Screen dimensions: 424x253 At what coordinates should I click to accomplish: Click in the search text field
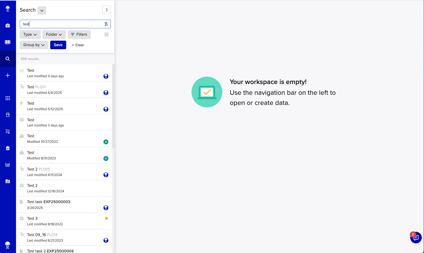pos(62,24)
